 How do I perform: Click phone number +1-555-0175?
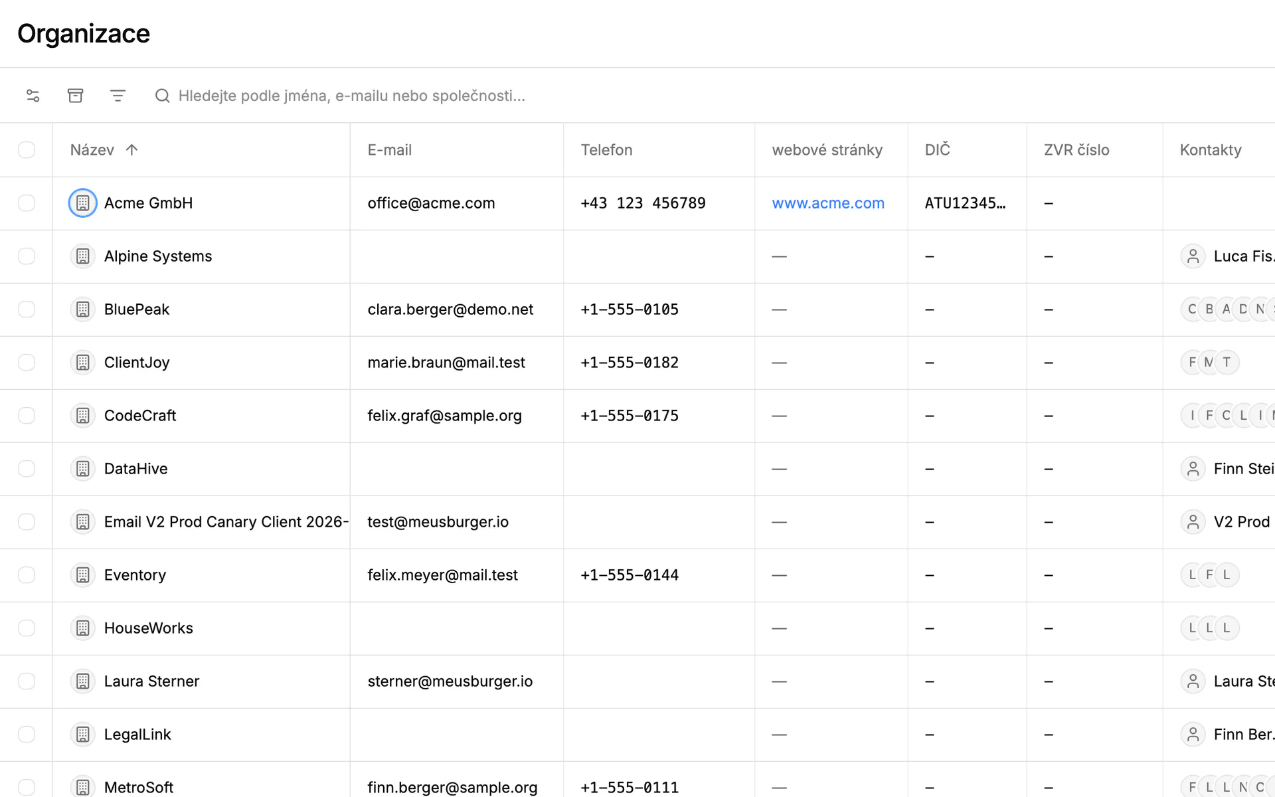(630, 416)
